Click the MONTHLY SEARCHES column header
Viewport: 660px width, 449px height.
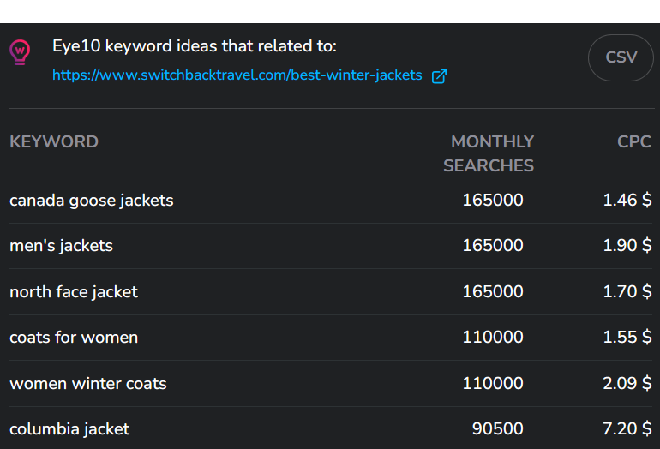(x=489, y=153)
